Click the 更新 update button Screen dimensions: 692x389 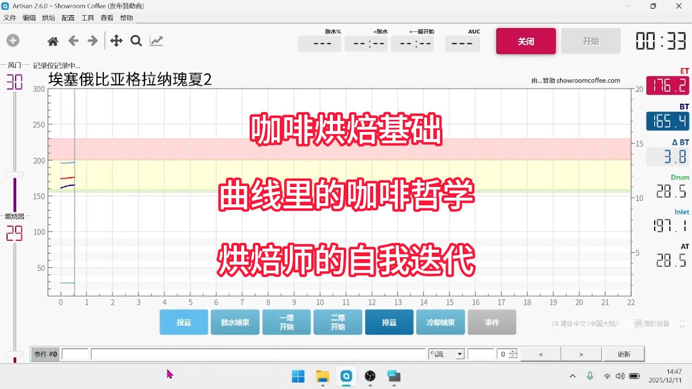tap(624, 354)
